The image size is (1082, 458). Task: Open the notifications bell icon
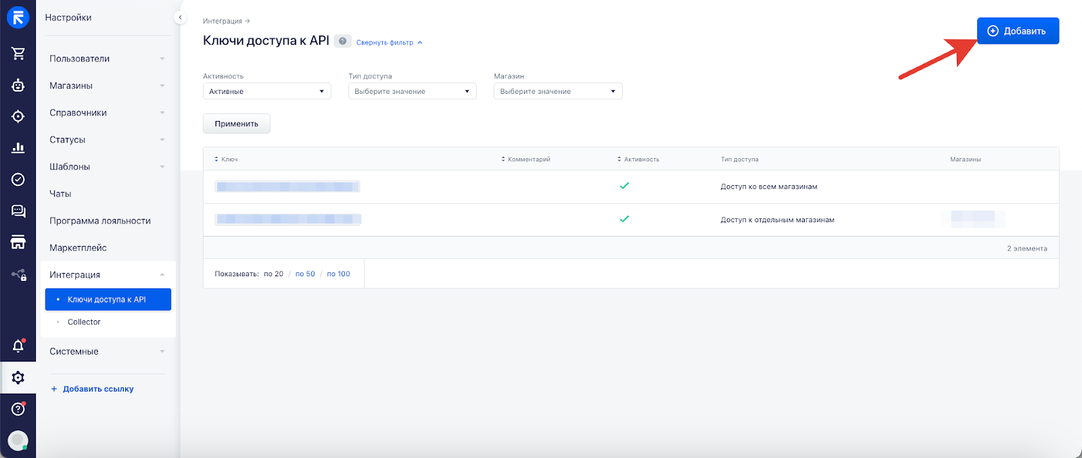pos(18,346)
